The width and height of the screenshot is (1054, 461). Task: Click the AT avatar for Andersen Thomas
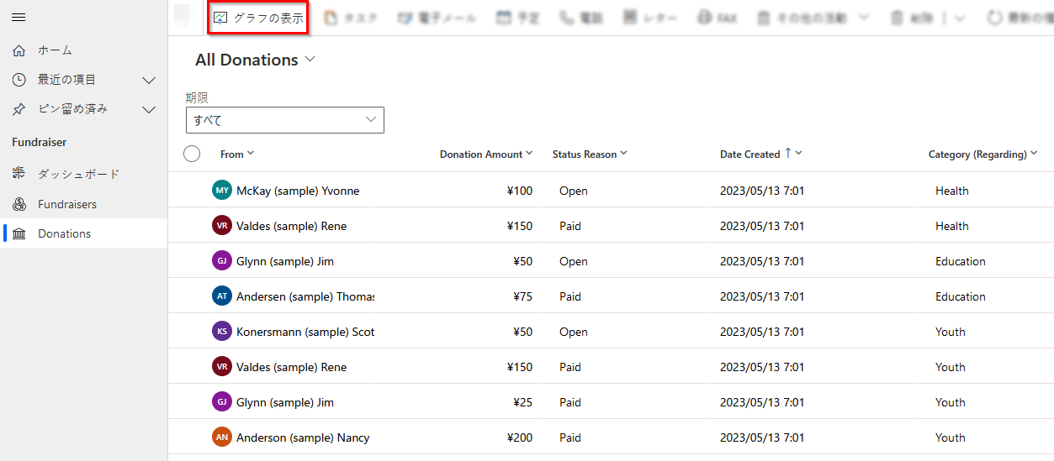222,296
